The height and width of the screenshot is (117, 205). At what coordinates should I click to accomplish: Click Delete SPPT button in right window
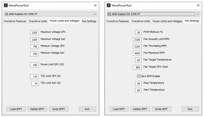pos(140,109)
